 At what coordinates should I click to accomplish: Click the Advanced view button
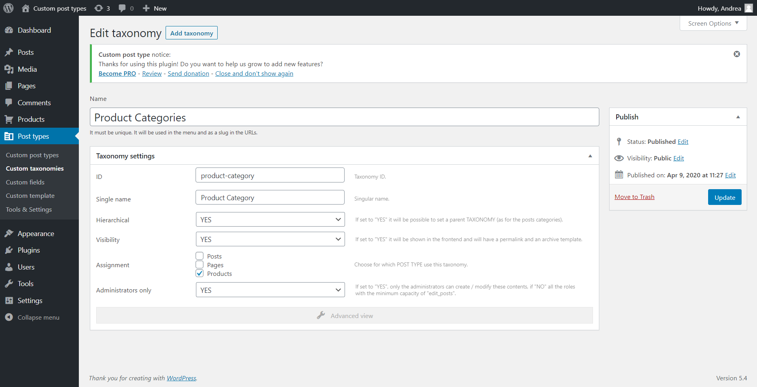(345, 315)
